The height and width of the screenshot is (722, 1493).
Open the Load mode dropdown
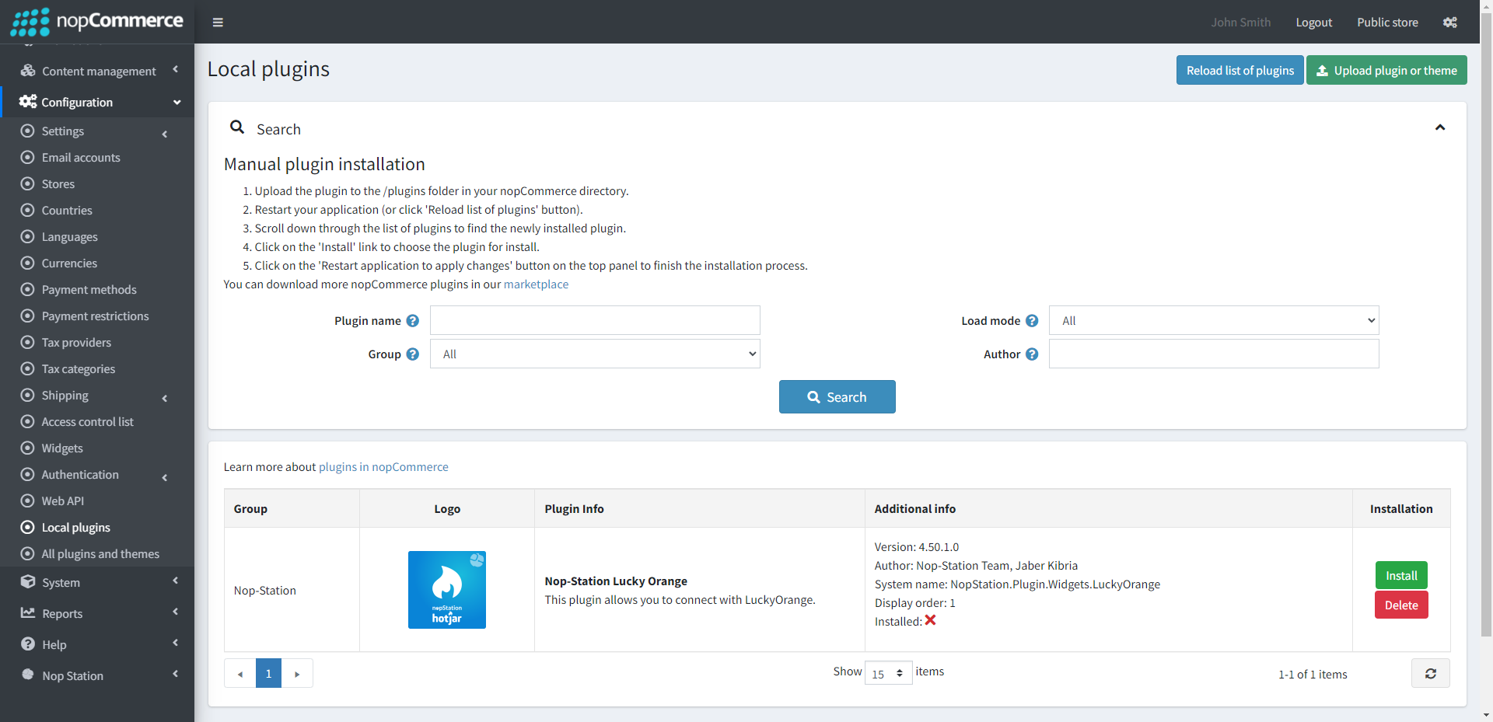point(1213,321)
